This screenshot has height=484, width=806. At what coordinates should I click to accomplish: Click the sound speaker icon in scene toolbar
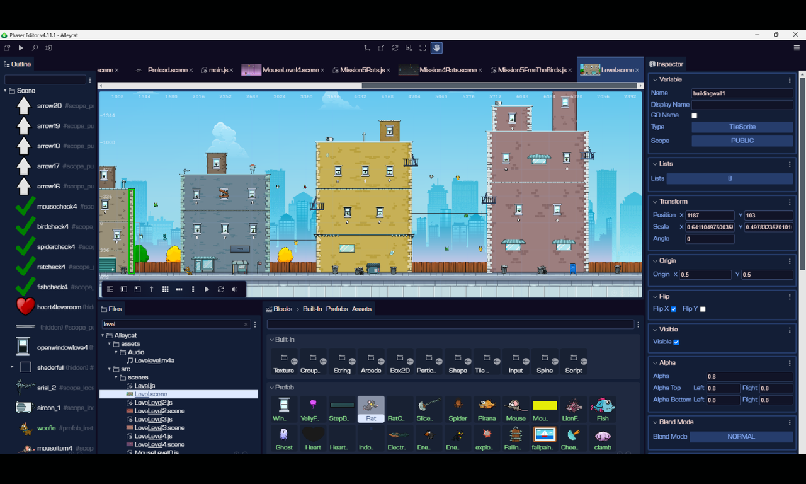click(x=235, y=289)
